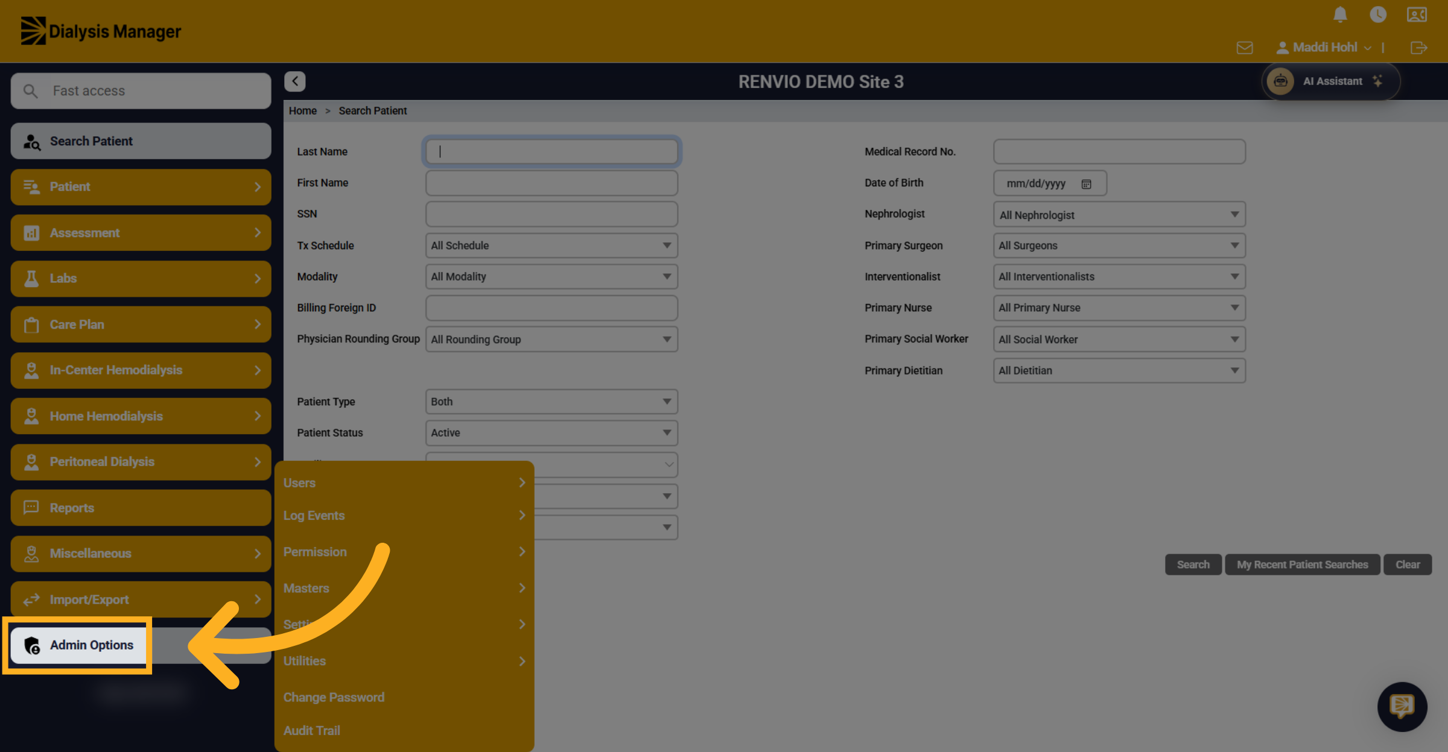Open the Users submenu
The image size is (1448, 752).
404,483
